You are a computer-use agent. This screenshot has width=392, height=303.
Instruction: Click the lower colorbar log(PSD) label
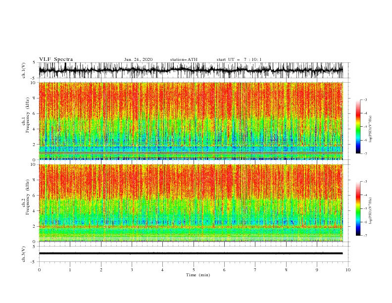[x=370, y=211]
